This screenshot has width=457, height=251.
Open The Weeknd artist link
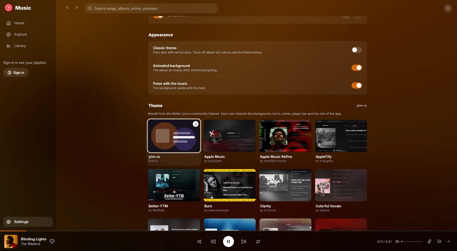coord(31,244)
